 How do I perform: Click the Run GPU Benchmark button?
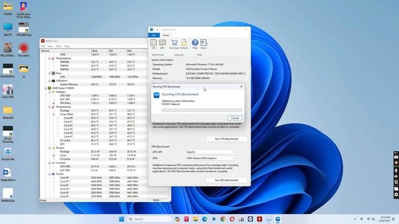tap(226, 180)
